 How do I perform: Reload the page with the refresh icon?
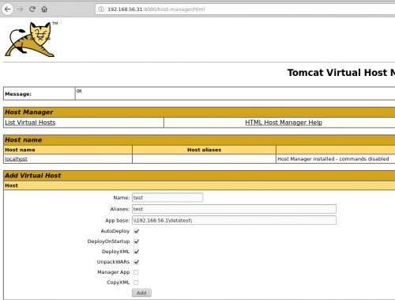coord(32,9)
